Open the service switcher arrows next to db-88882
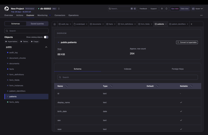Viewport: 208px width, 135px height. [x=59, y=9]
